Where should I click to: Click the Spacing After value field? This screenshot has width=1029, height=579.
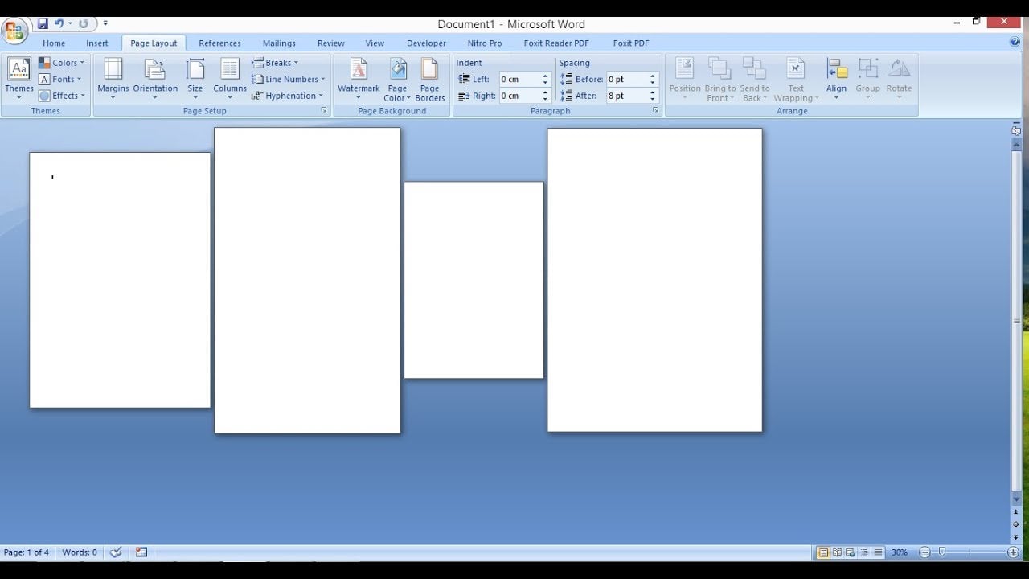(x=627, y=96)
